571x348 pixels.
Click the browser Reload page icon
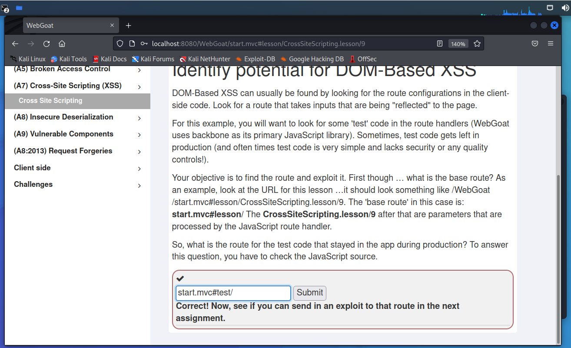click(x=46, y=43)
